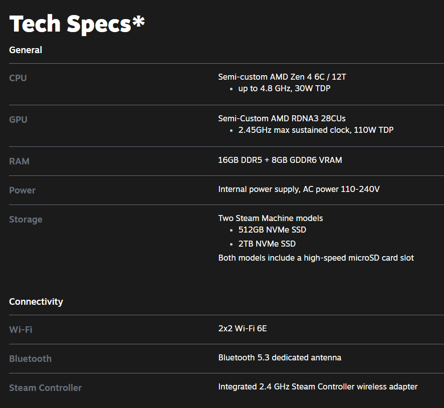The height and width of the screenshot is (408, 444).
Task: Click the 2.45GHz max sustained clock bullet
Action: [x=316, y=130]
